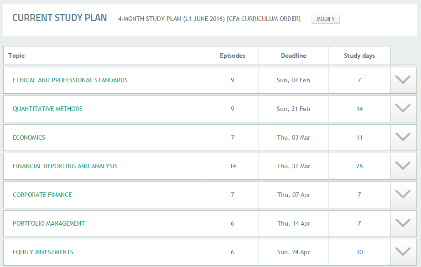Click the Modify study plan button
This screenshot has width=421, height=267.
tap(325, 19)
